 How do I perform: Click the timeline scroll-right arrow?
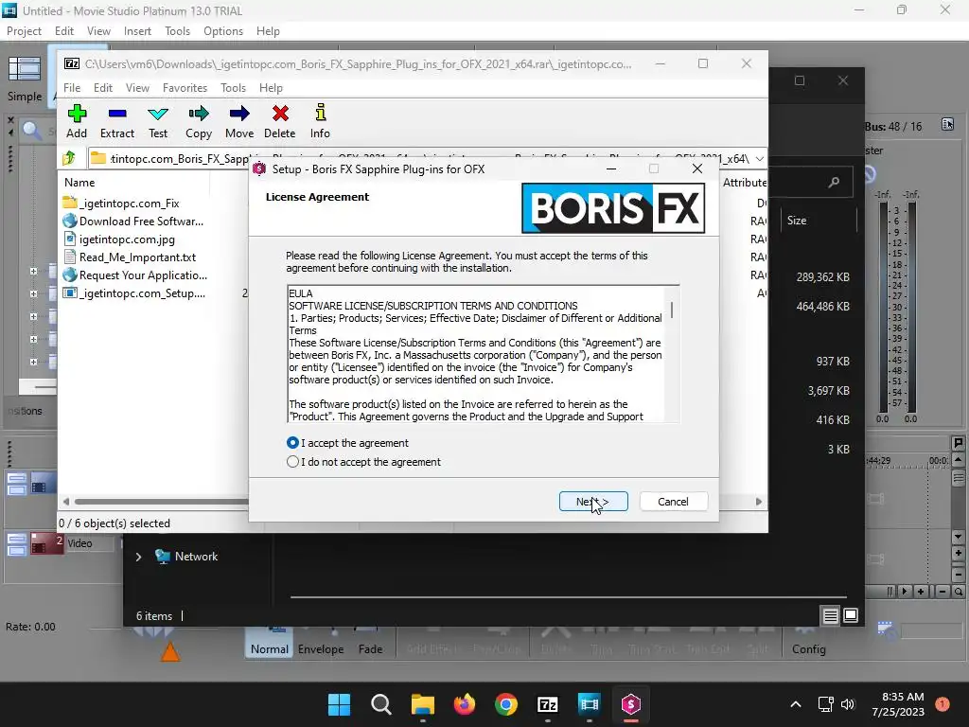(905, 592)
